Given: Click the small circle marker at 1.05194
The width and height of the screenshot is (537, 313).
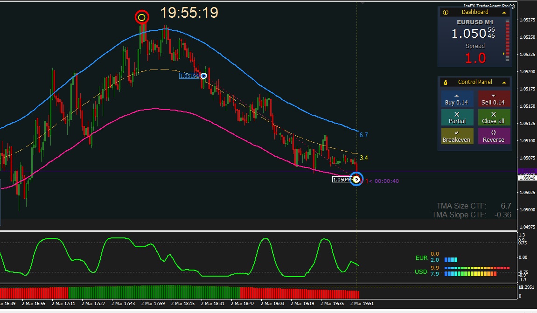Looking at the screenshot, I should pyautogui.click(x=203, y=76).
